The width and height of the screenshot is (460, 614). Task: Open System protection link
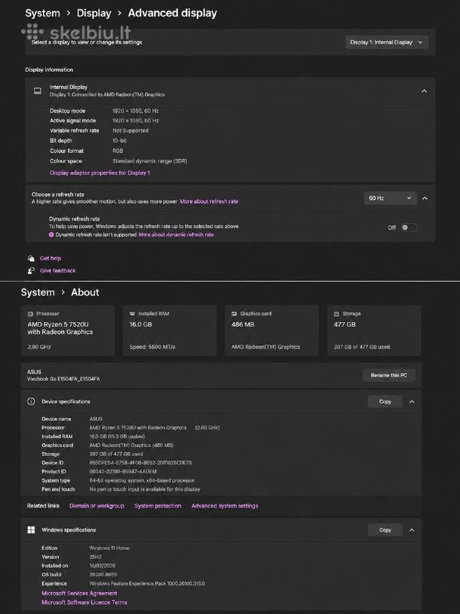point(157,506)
